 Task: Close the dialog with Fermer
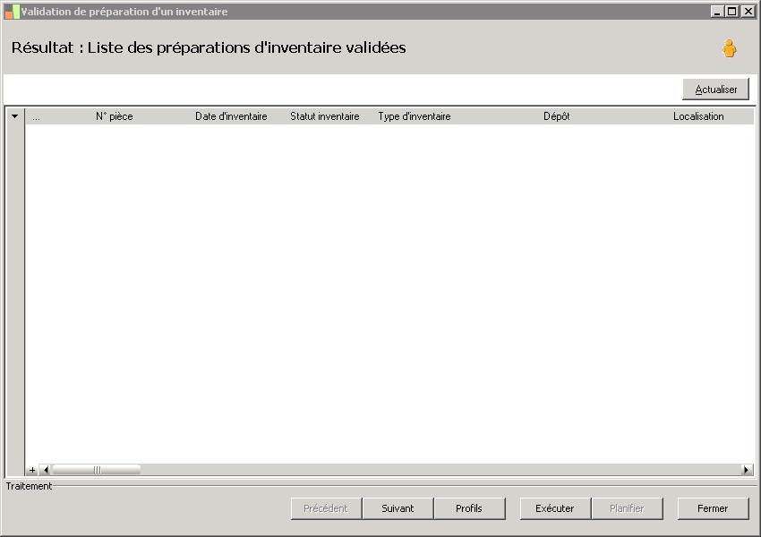713,508
